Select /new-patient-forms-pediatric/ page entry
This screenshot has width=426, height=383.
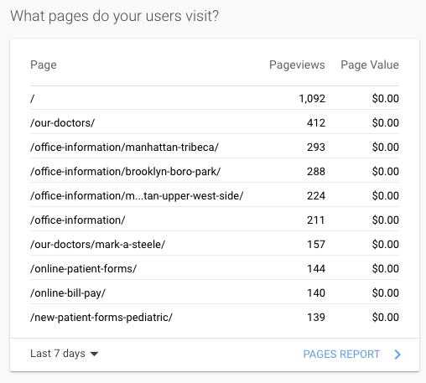[x=101, y=318]
